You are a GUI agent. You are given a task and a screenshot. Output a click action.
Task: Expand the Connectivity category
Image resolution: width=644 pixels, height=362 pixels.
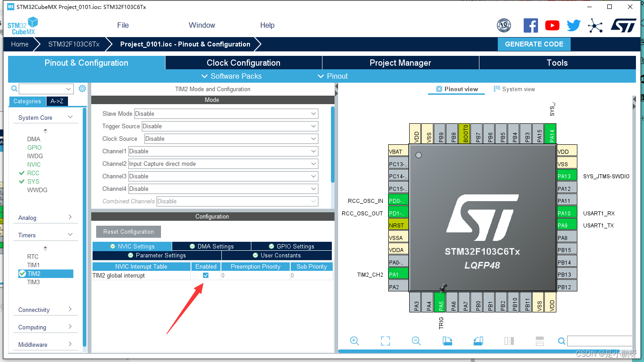click(x=45, y=310)
